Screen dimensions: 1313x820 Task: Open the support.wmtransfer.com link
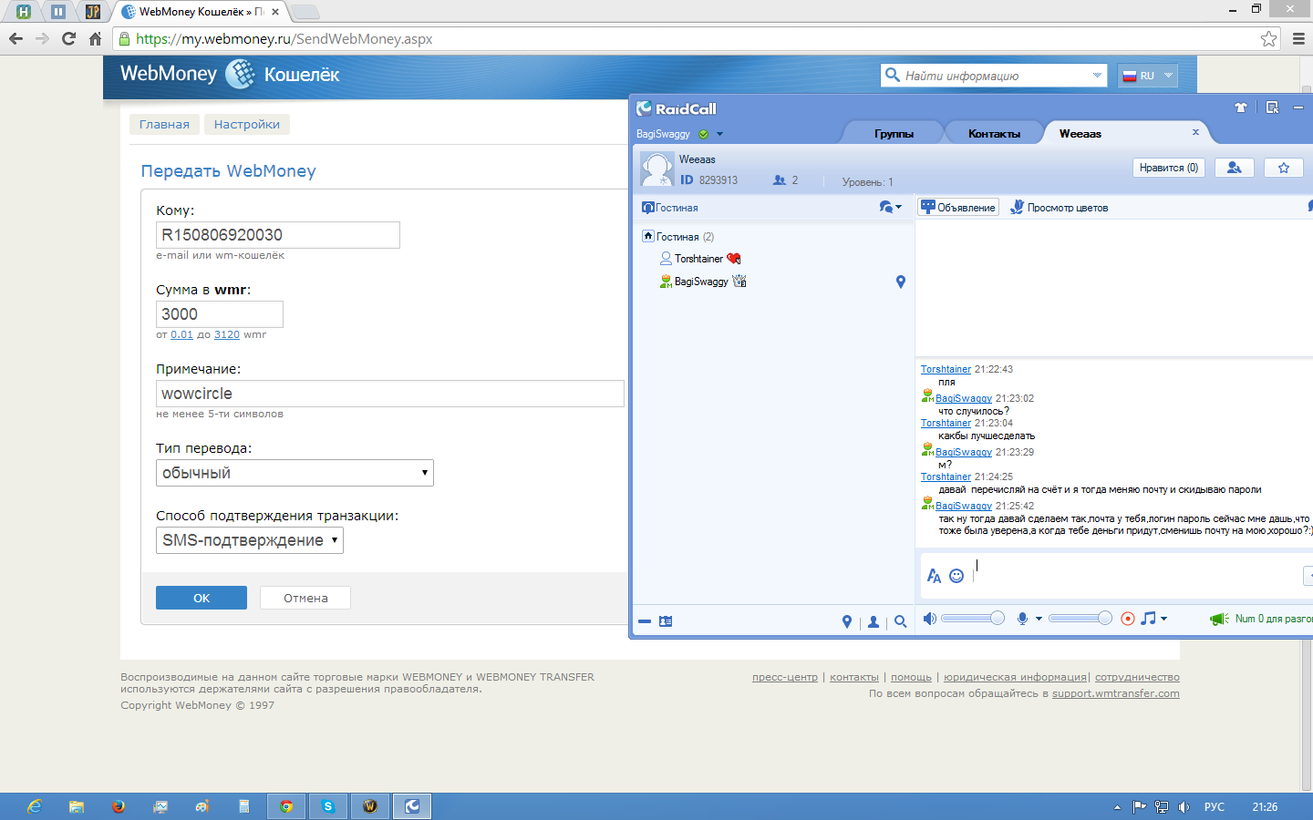point(1116,693)
